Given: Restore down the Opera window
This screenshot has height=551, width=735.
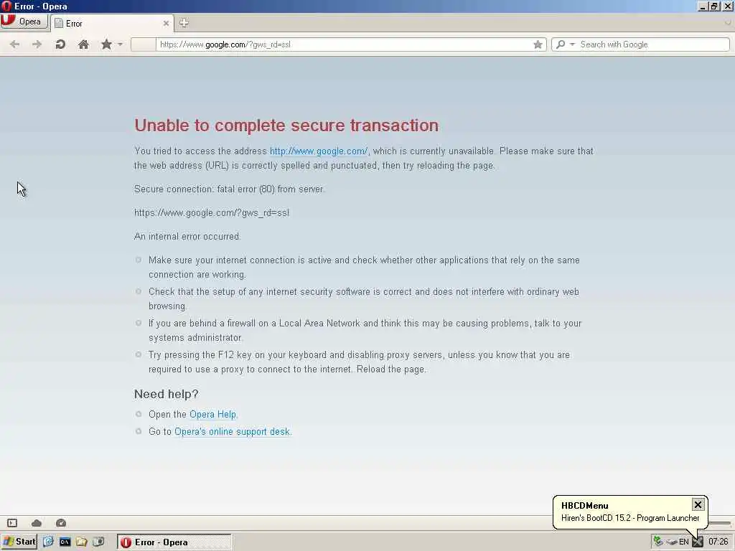Looking at the screenshot, I should [714, 6].
